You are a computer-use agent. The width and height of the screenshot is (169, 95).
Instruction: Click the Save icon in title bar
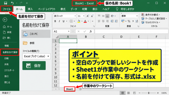(x=6, y=3)
